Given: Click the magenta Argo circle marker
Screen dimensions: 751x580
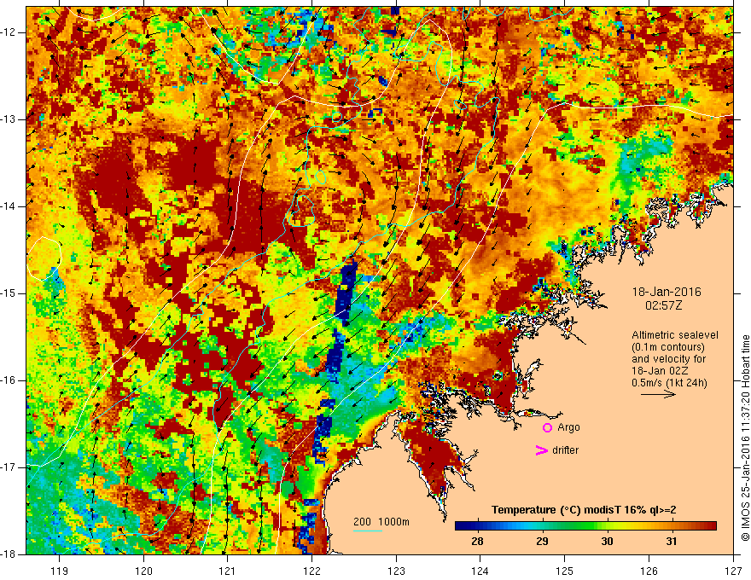Looking at the screenshot, I should point(547,428).
